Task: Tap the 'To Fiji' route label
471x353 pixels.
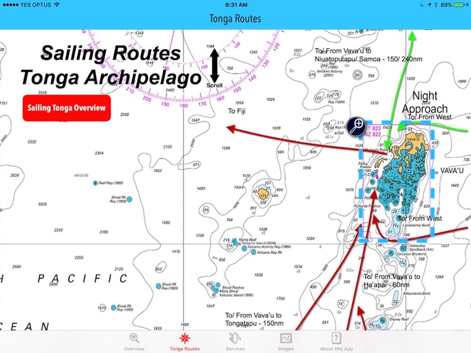Action: (x=237, y=111)
